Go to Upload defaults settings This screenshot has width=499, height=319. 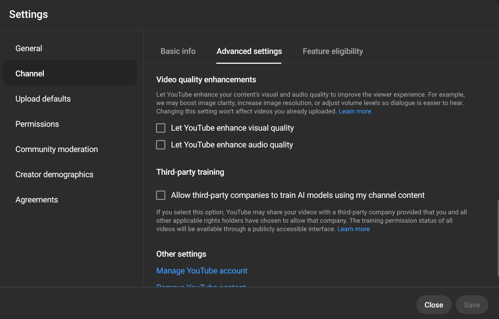(43, 99)
